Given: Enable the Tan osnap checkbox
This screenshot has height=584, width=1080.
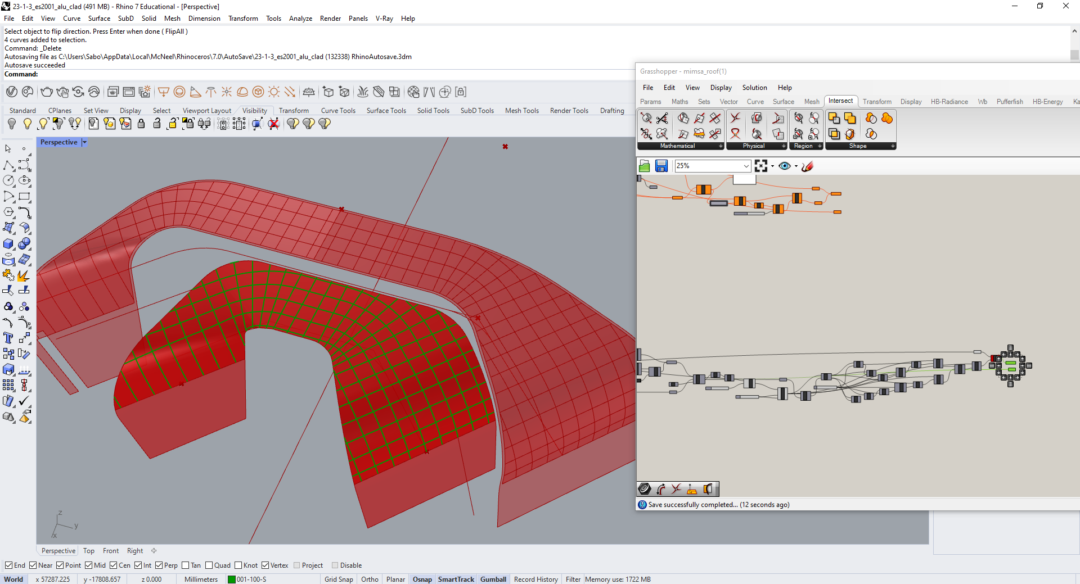Looking at the screenshot, I should [186, 565].
